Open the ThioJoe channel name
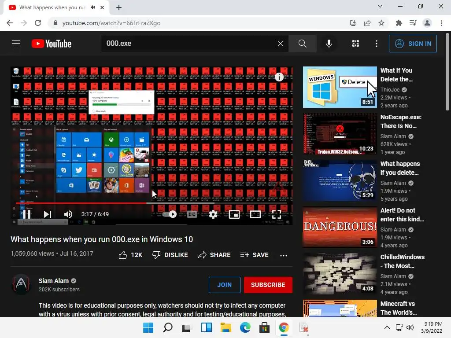 coord(390,90)
